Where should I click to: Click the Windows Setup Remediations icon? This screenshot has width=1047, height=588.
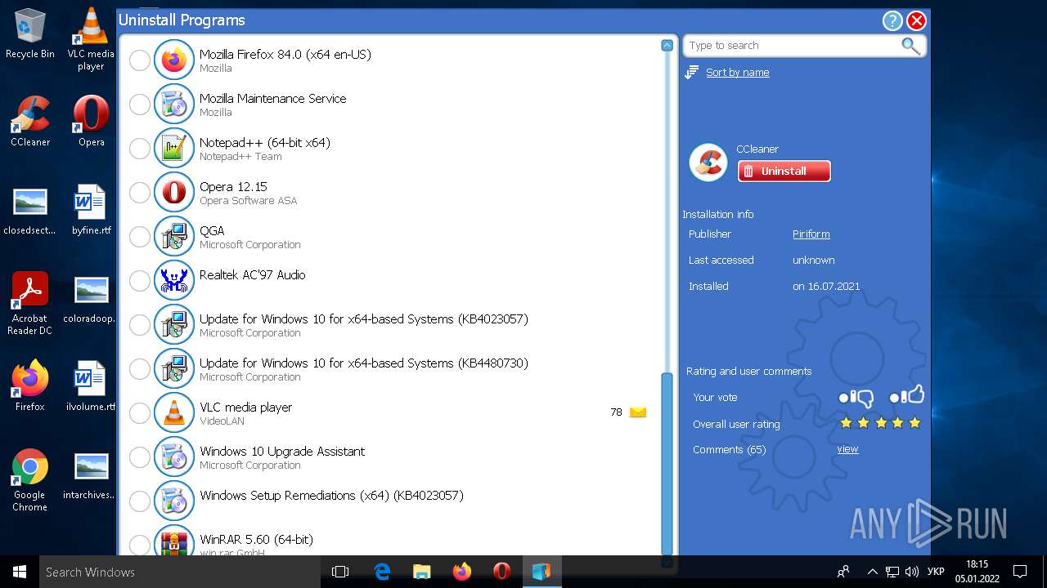174,501
